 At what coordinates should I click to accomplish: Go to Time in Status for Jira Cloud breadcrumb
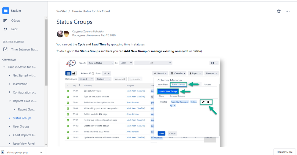[x=91, y=11]
